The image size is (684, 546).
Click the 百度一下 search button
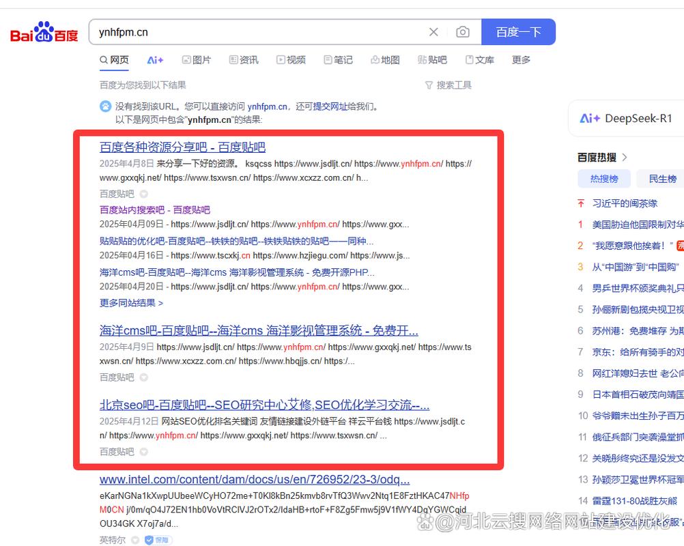click(518, 32)
